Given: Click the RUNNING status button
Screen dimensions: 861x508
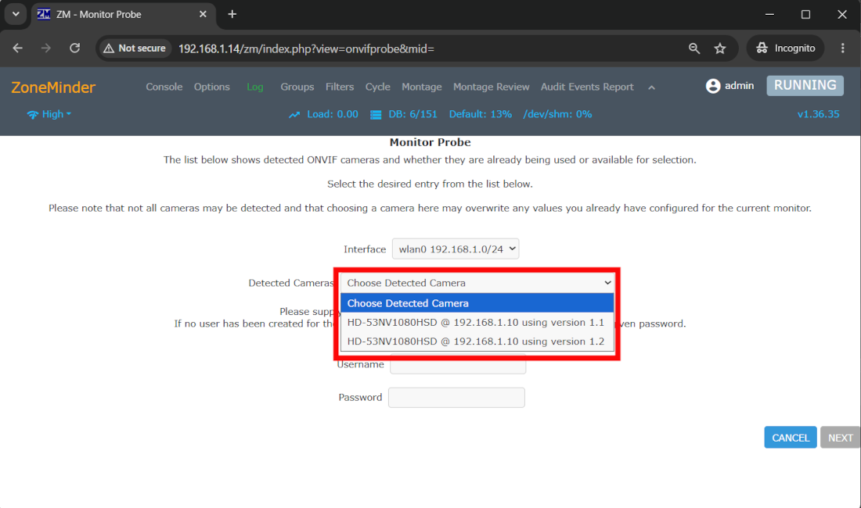Looking at the screenshot, I should pyautogui.click(x=805, y=85).
